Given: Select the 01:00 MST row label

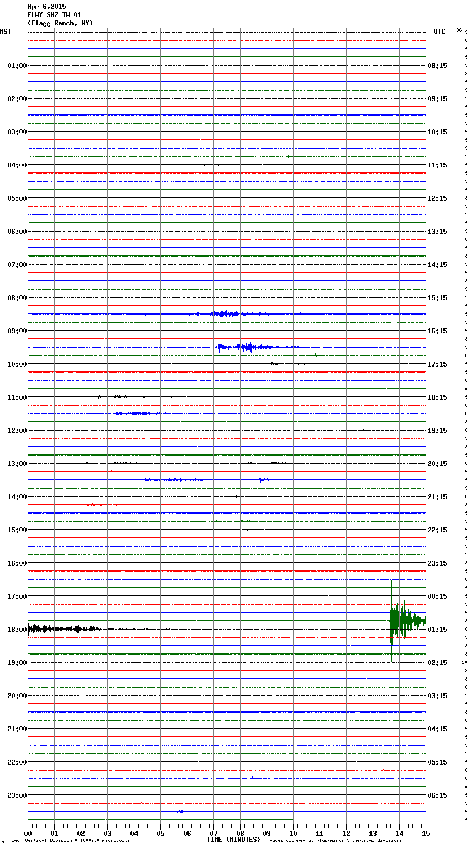Looking at the screenshot, I should 17,66.
